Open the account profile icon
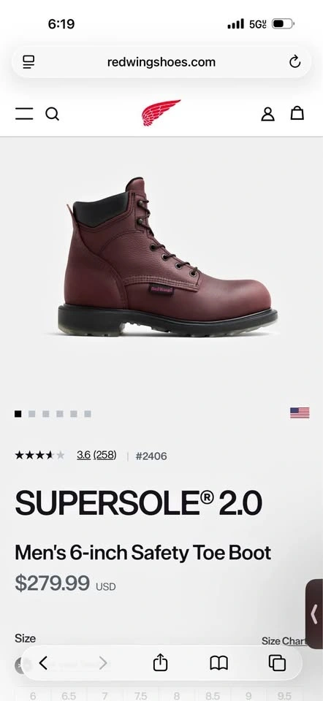323x701 pixels. 267,114
